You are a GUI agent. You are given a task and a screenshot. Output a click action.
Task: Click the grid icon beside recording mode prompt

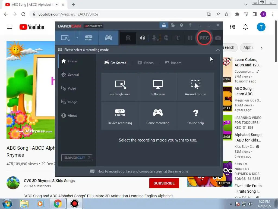pos(60,50)
